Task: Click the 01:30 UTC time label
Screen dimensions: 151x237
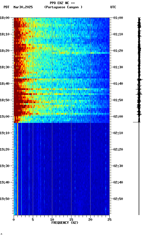Action: 118,67
